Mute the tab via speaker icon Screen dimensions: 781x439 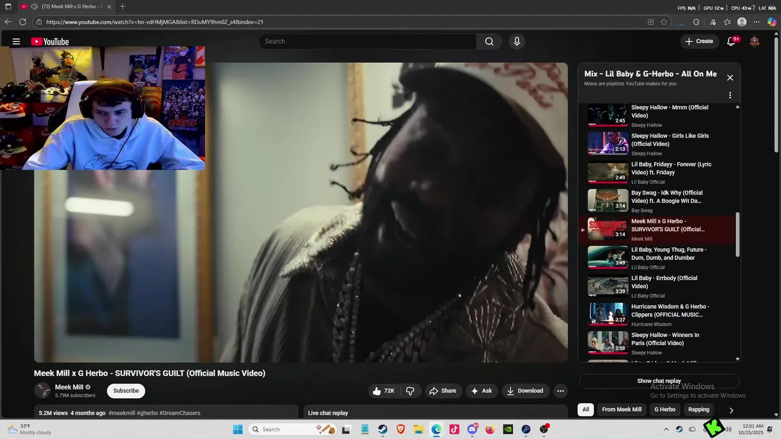pos(34,7)
